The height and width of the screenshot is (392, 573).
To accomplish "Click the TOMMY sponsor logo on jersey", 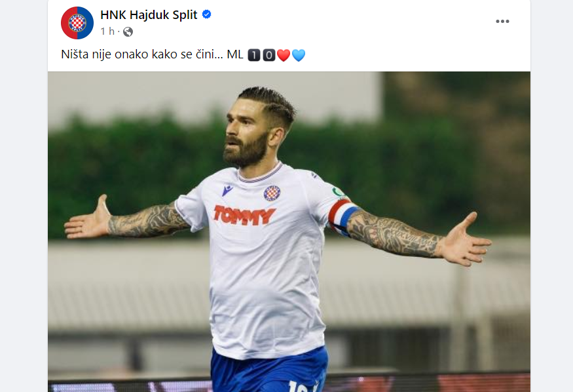I will pyautogui.click(x=244, y=216).
